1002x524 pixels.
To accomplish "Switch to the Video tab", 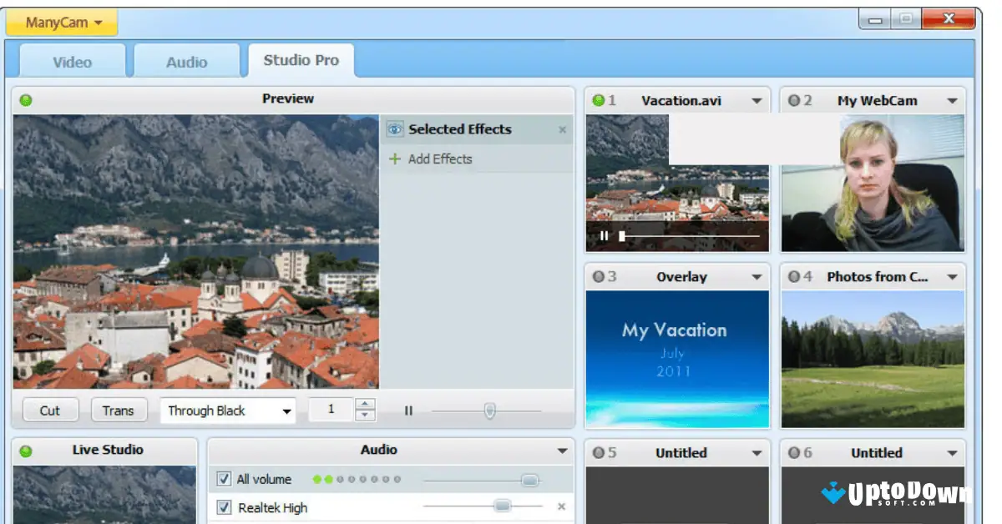I will tap(71, 60).
